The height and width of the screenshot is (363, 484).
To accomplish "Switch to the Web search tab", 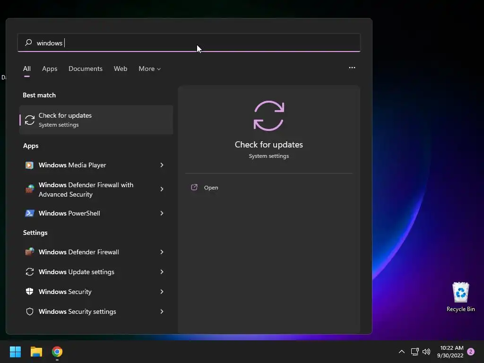I will [121, 69].
